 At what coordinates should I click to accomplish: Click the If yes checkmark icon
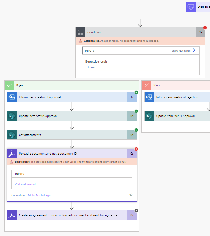coord(9,85)
